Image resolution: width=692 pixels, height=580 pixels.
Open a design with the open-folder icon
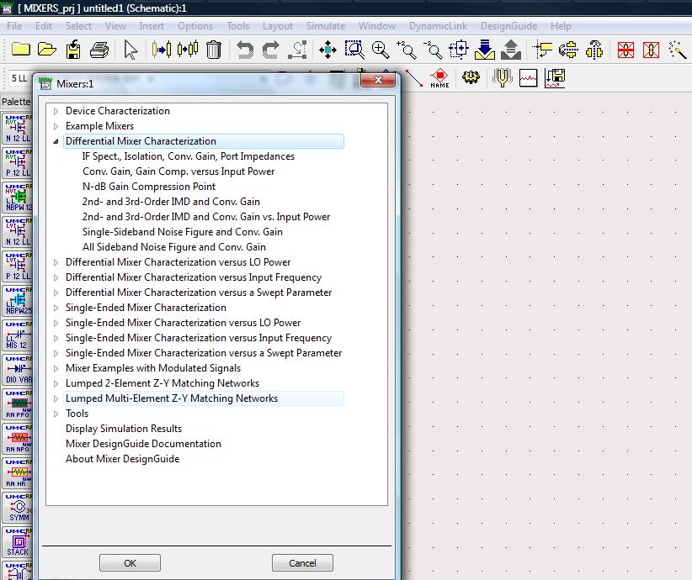click(x=47, y=50)
